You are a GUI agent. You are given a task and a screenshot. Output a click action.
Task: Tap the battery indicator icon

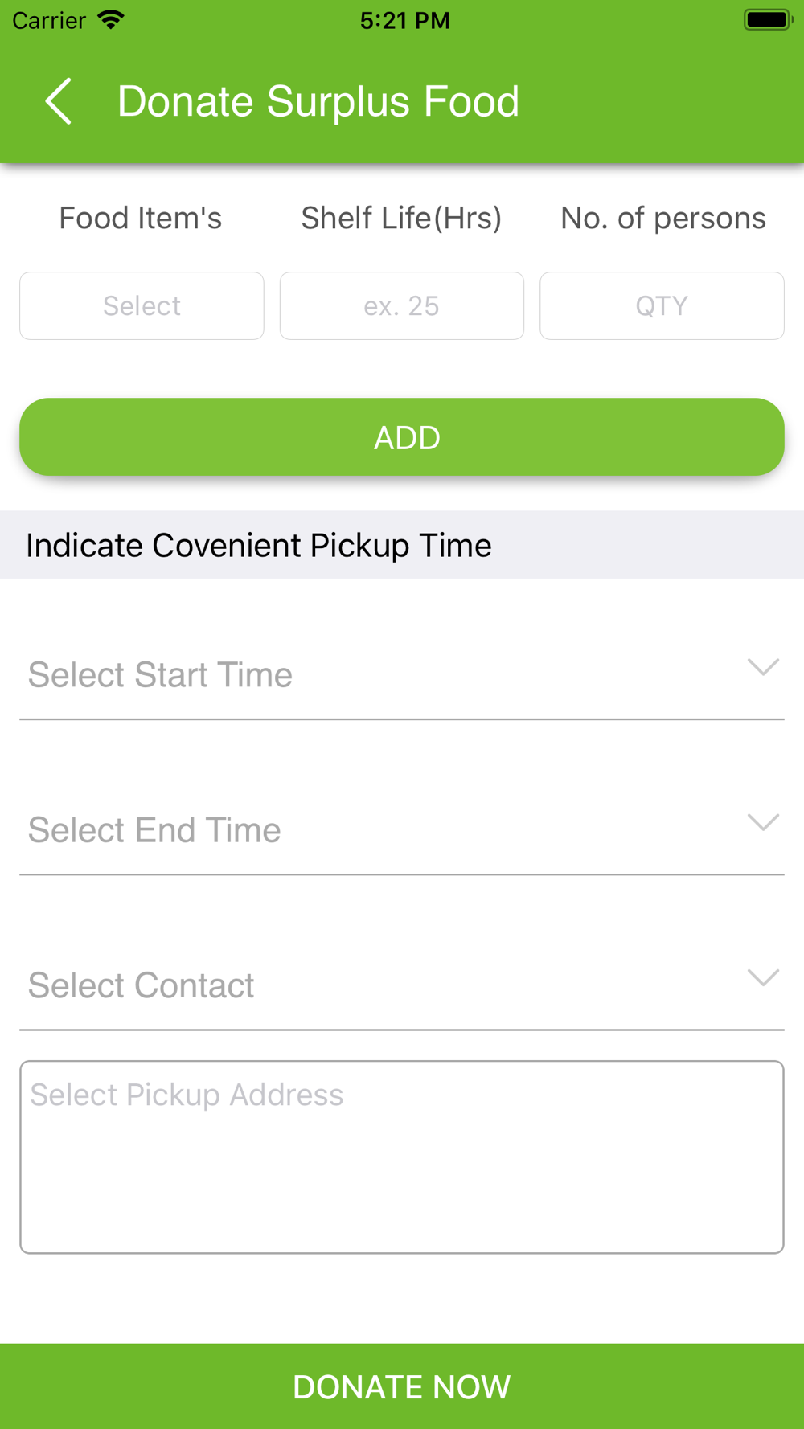tap(768, 20)
